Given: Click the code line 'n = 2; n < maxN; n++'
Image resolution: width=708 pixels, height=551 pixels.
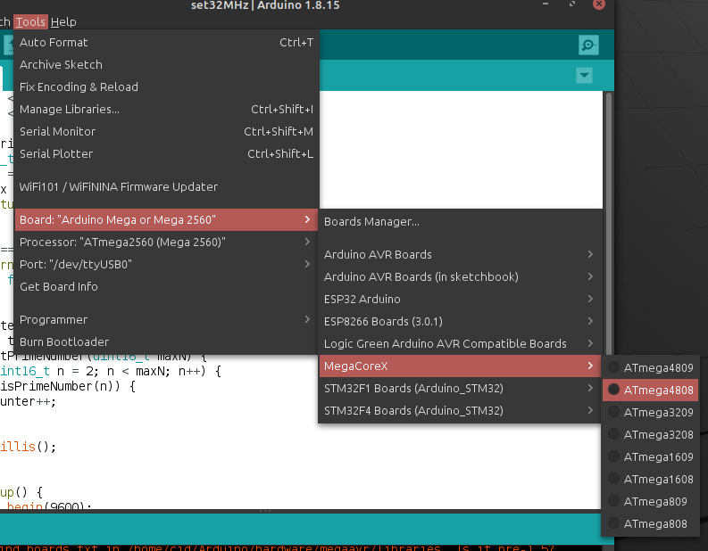Looking at the screenshot, I should 111,372.
